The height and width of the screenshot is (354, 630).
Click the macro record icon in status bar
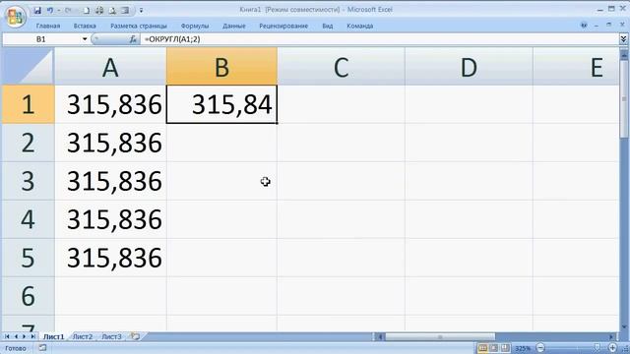tap(42, 348)
